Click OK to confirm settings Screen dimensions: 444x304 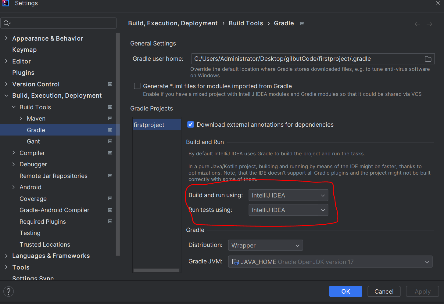coord(346,291)
